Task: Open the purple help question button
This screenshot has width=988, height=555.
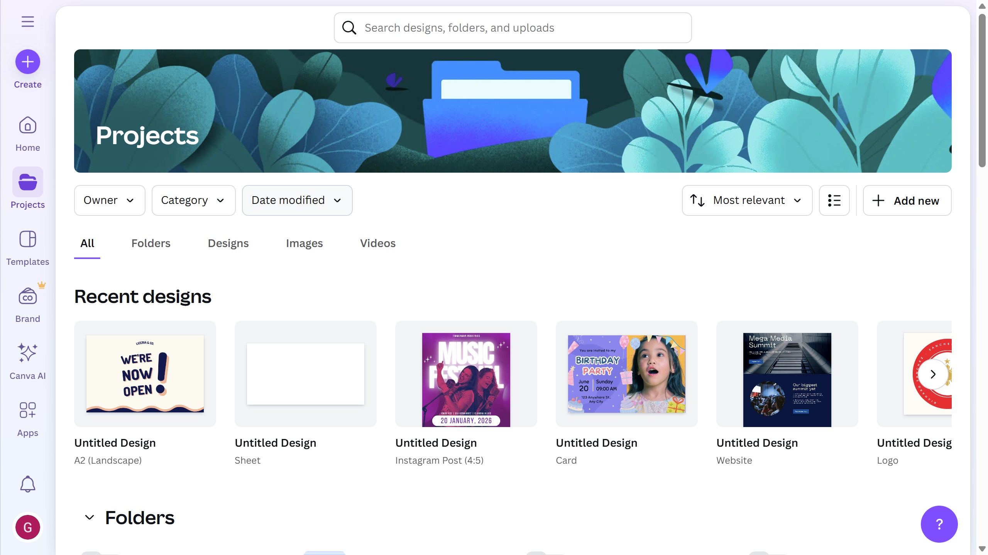Action: [x=939, y=524]
